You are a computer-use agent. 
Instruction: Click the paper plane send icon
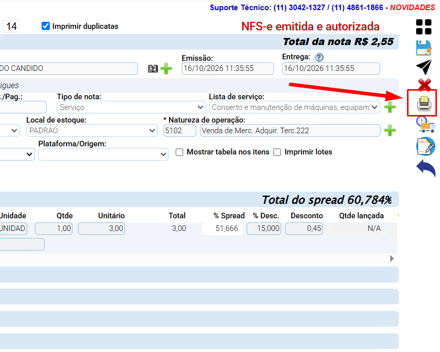(424, 67)
